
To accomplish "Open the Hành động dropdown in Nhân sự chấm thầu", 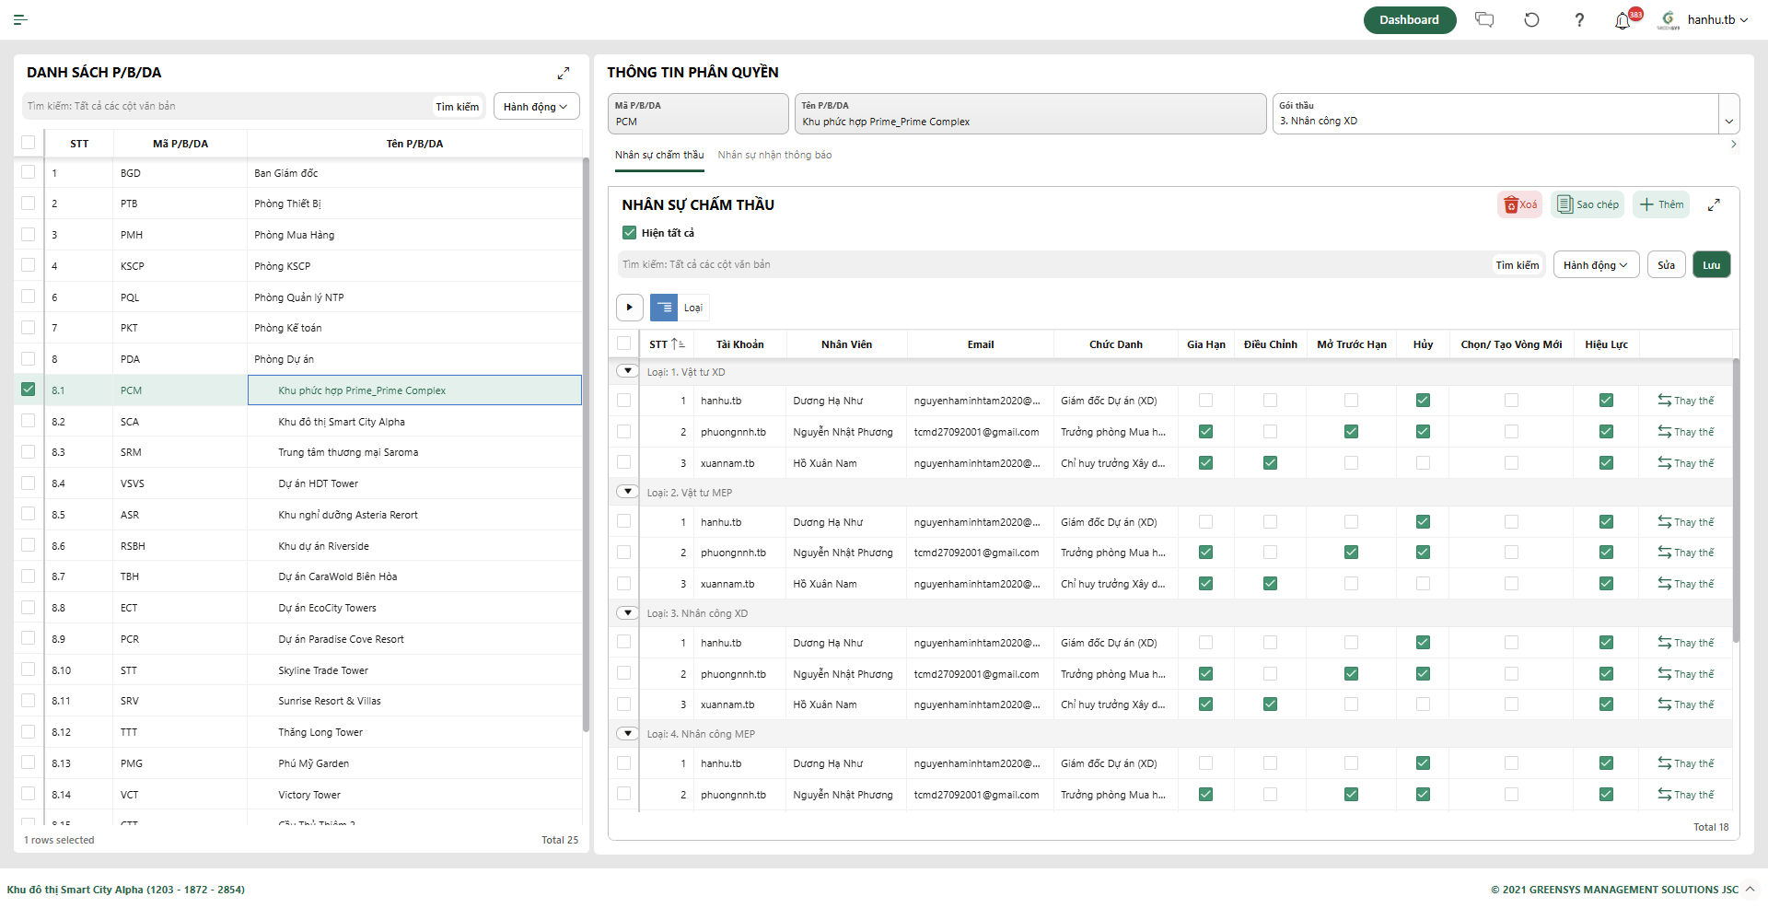I will [x=1596, y=265].
